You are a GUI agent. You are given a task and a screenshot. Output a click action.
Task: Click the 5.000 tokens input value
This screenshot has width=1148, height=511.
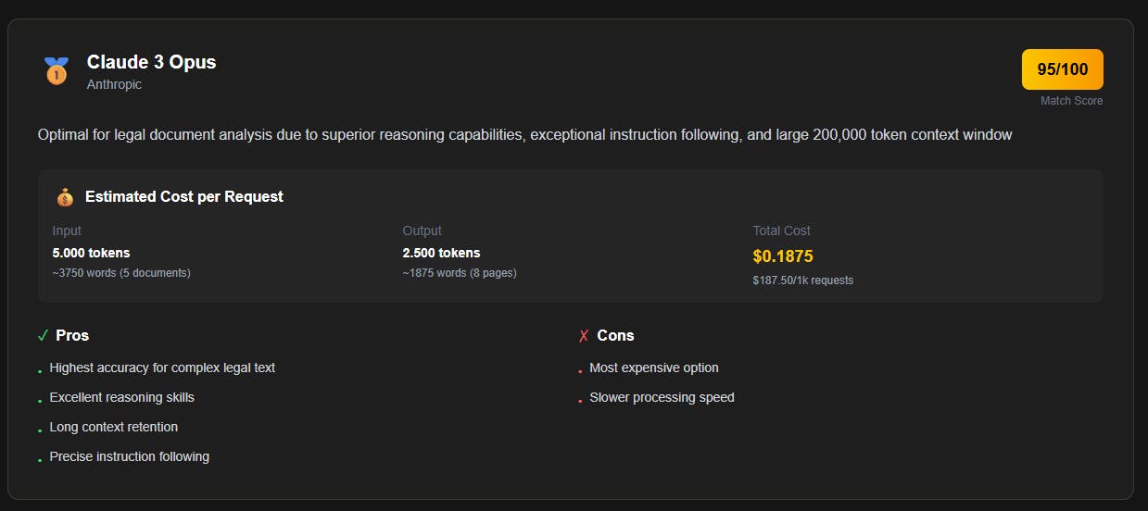click(91, 253)
